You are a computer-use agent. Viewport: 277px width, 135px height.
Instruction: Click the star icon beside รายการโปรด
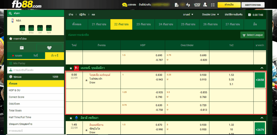(11, 38)
